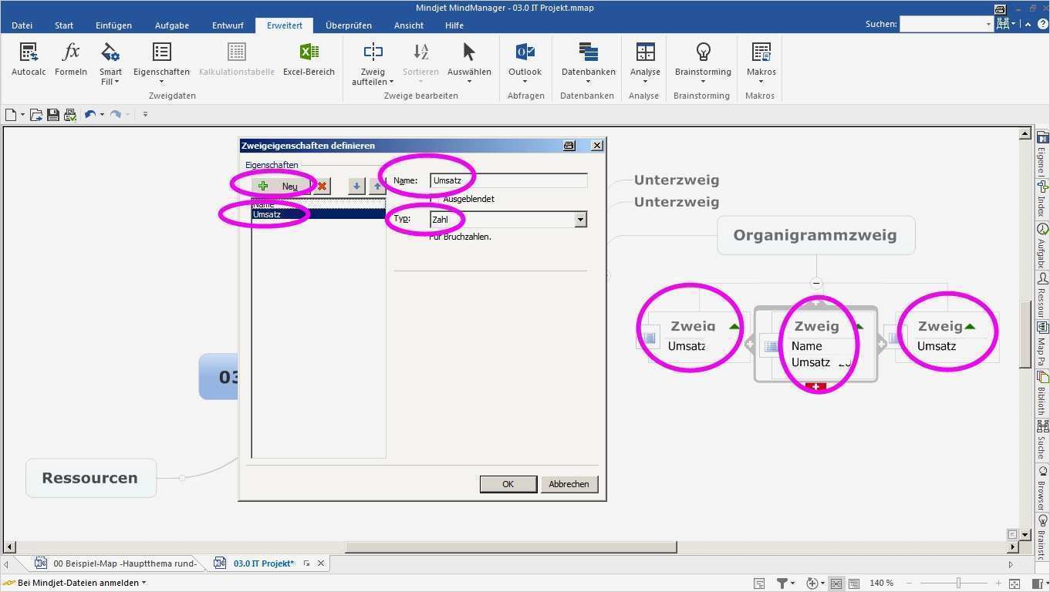
Task: Customize the quick access toolbar dropdown
Action: click(x=145, y=115)
